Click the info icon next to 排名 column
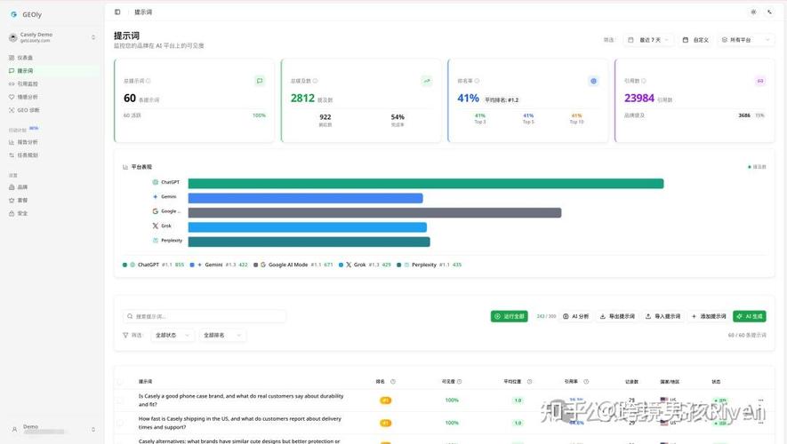This screenshot has height=444, width=787. click(x=392, y=381)
